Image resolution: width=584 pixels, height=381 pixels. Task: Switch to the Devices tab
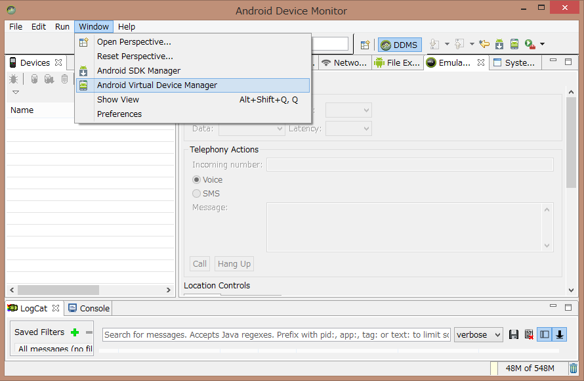(35, 62)
